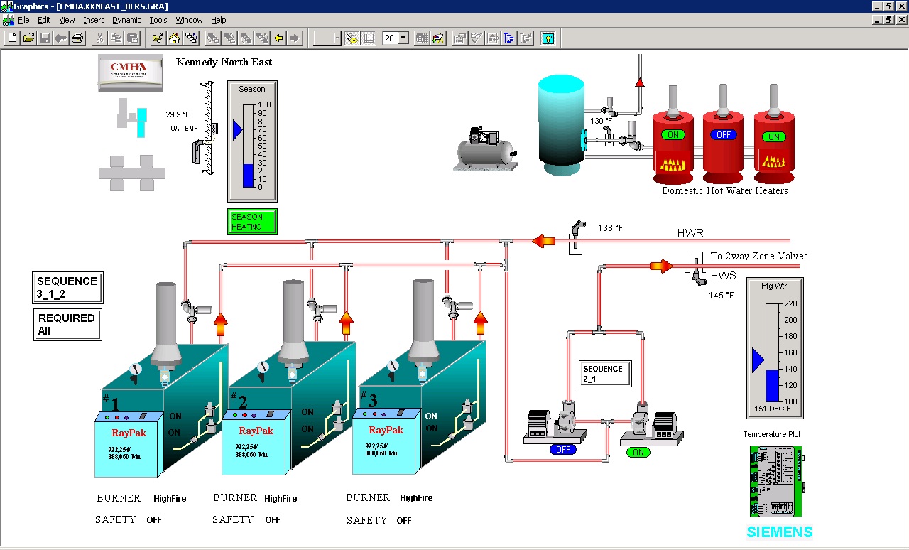Click the Print toolbar icon
The image size is (909, 550).
(x=77, y=38)
